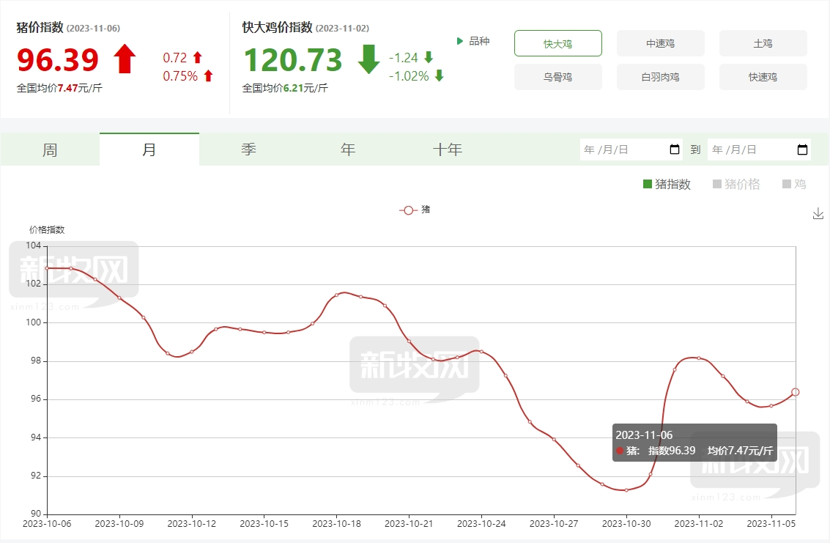Click the start date input field

[631, 149]
